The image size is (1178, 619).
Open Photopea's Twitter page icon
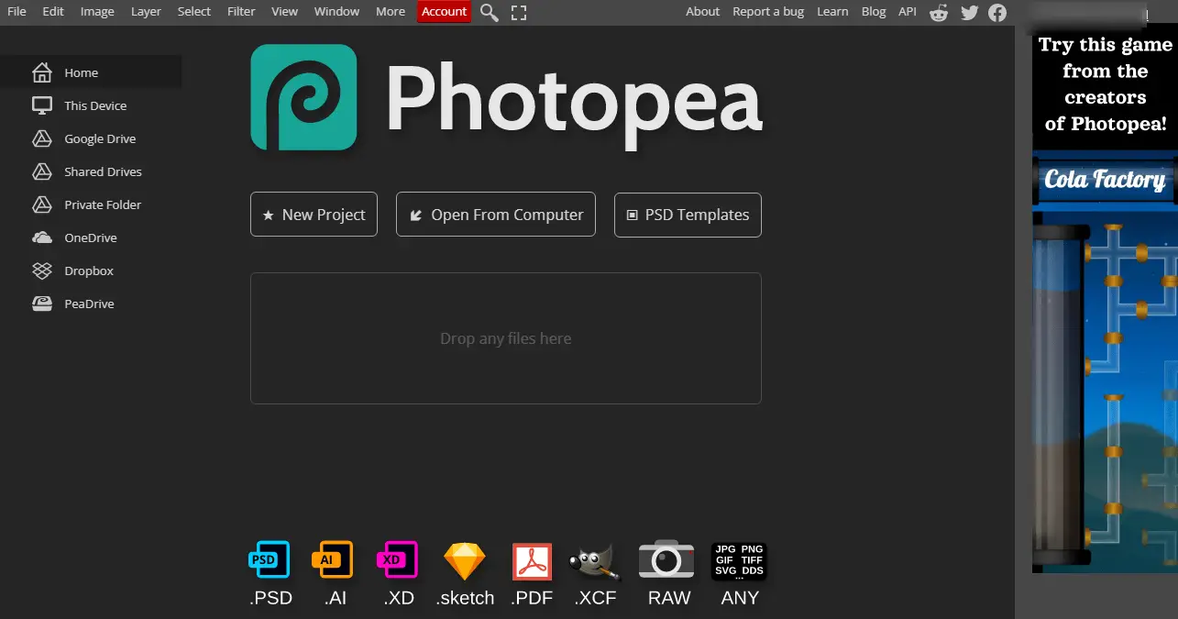(x=969, y=12)
